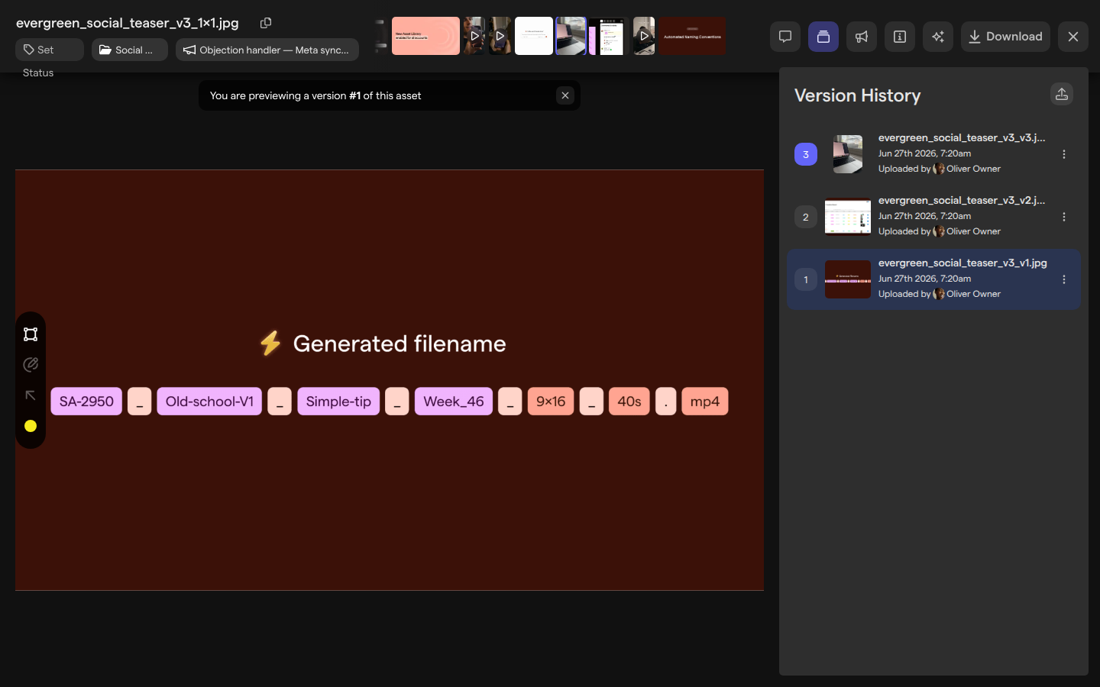Viewport: 1100px width, 687px height.
Task: Click the 'Version History' heading
Action: tap(857, 95)
